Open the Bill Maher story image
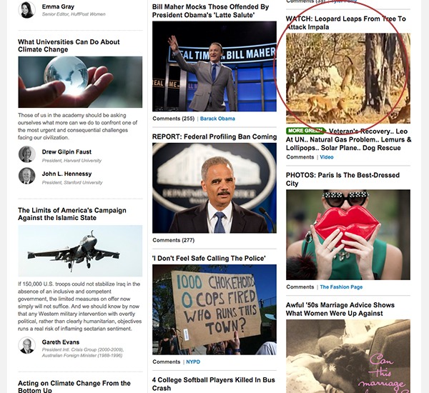 (x=214, y=66)
